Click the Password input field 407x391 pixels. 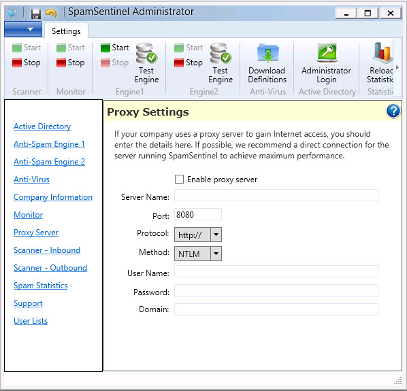click(276, 290)
